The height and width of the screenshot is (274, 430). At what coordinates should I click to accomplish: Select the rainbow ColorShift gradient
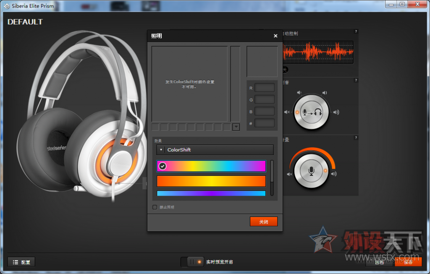[211, 166]
